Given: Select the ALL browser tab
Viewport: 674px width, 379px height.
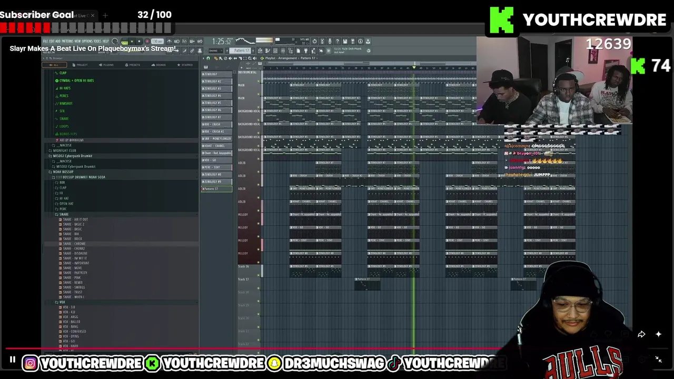Looking at the screenshot, I should (54, 65).
